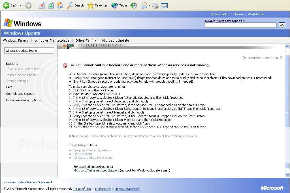This screenshot has height=193, width=290.
Task: Open the Worldwide link in the header
Action: click(x=256, y=14)
